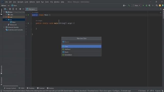
Task: Click run gutter arrow beside main method
Action: 28,23
